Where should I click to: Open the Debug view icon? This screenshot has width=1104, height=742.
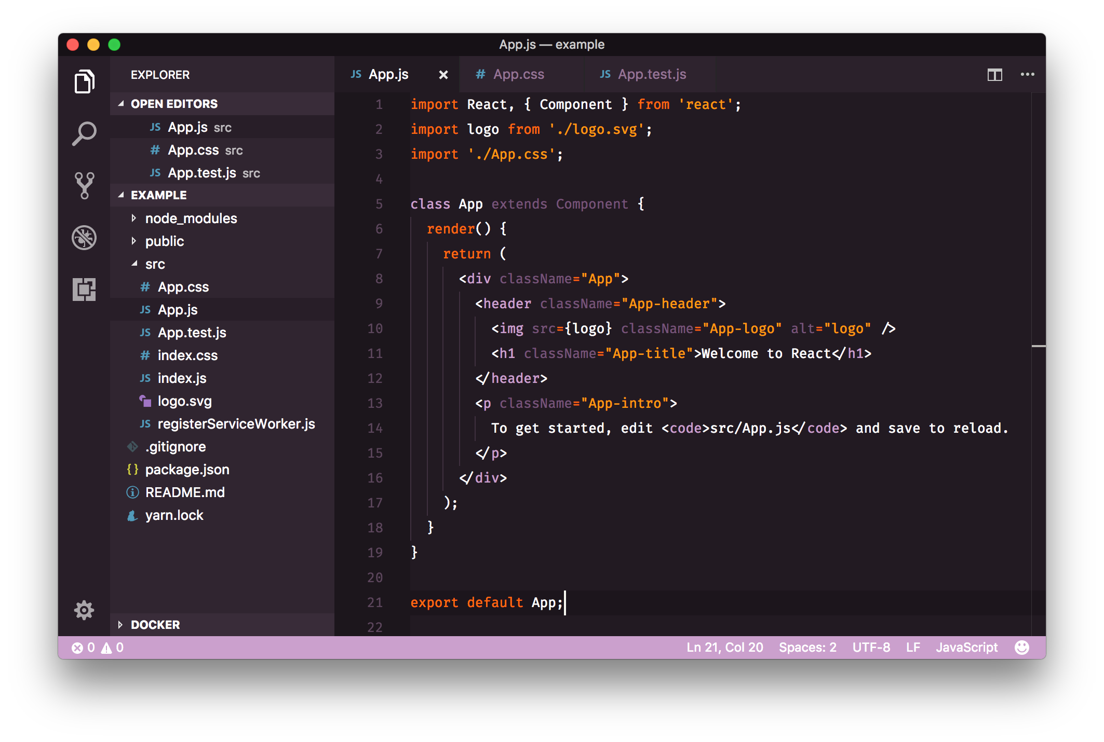[x=84, y=238]
